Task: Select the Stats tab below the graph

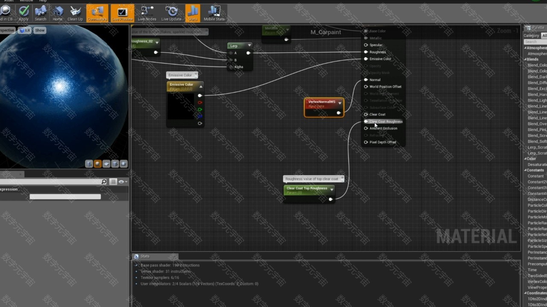Action: [x=145, y=256]
